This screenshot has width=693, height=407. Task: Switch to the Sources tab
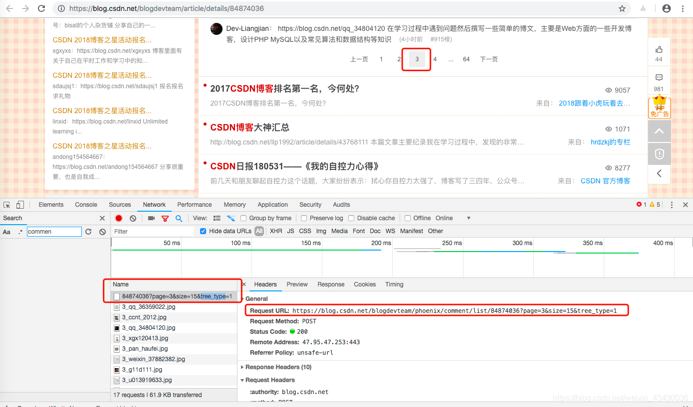pyautogui.click(x=120, y=205)
